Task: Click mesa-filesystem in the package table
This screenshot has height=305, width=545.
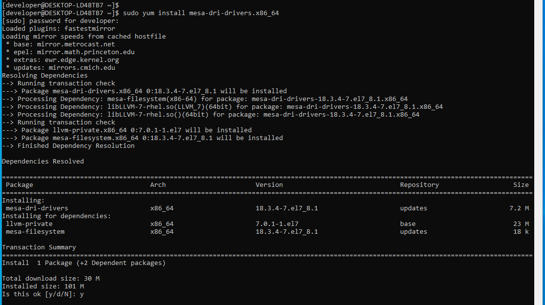Action: point(35,232)
